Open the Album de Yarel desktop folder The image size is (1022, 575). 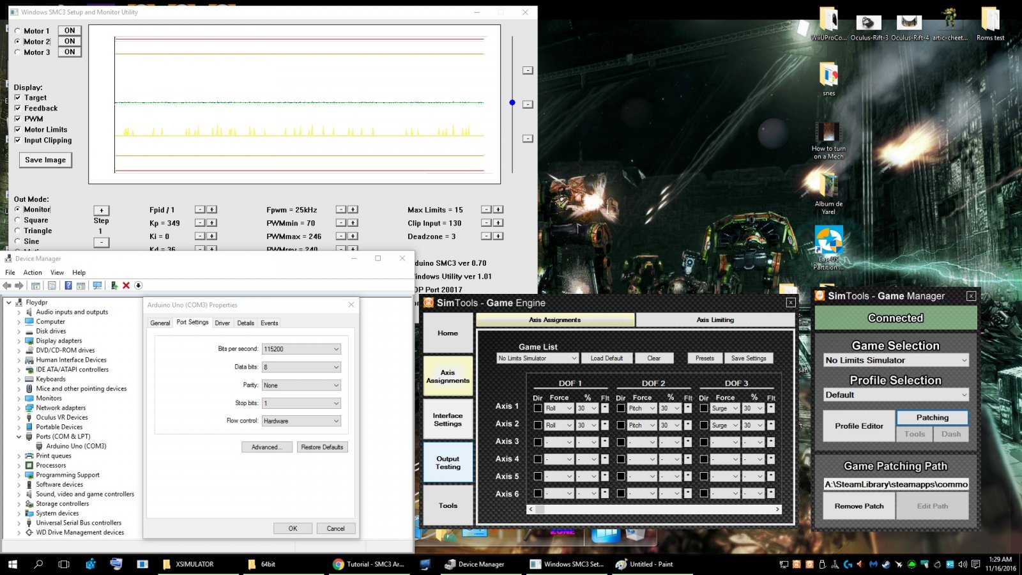pos(828,194)
